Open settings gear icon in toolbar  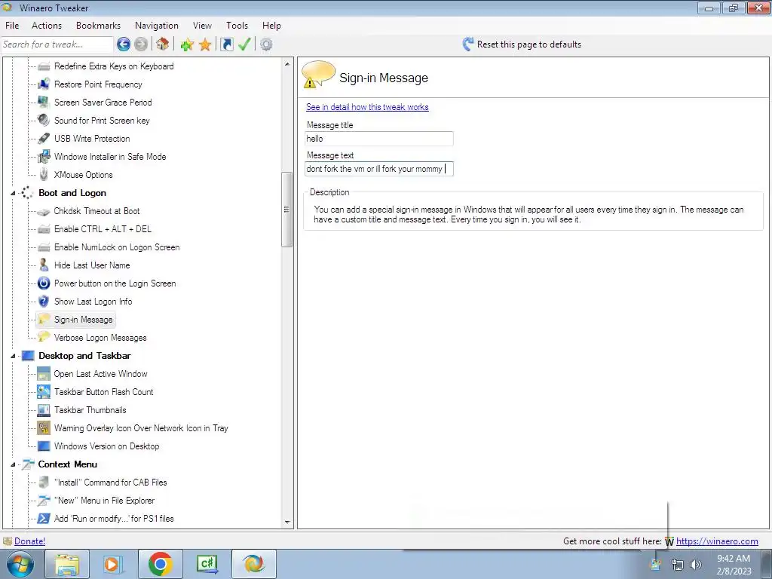tap(266, 44)
